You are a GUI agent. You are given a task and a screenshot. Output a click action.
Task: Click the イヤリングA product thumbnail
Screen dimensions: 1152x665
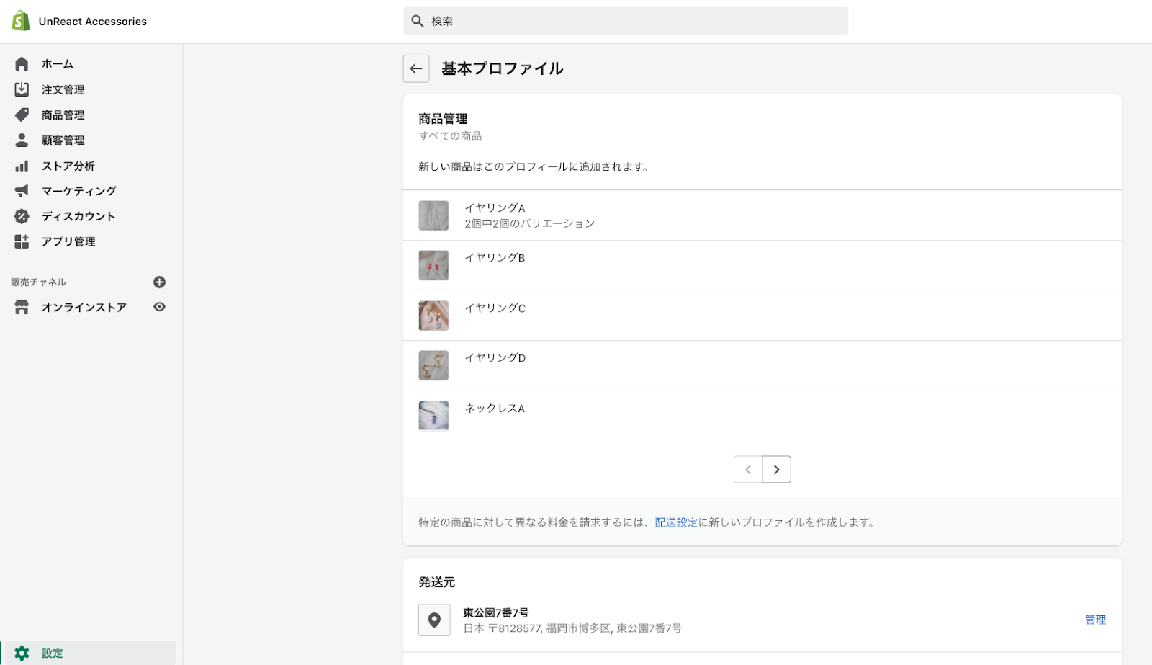pyautogui.click(x=433, y=215)
